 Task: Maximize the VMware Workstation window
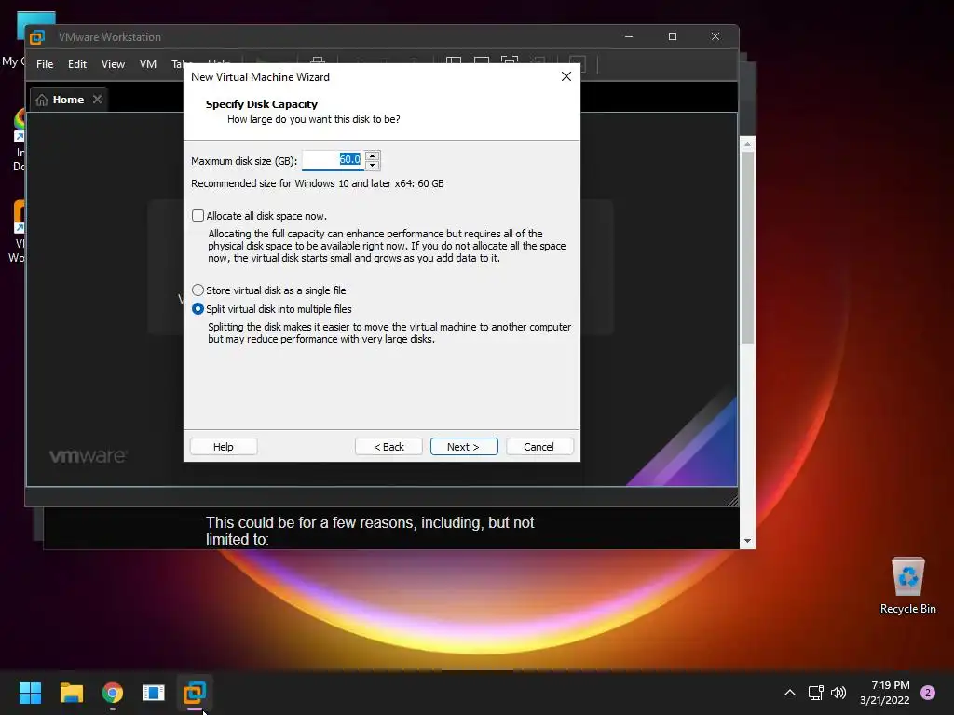(x=673, y=36)
